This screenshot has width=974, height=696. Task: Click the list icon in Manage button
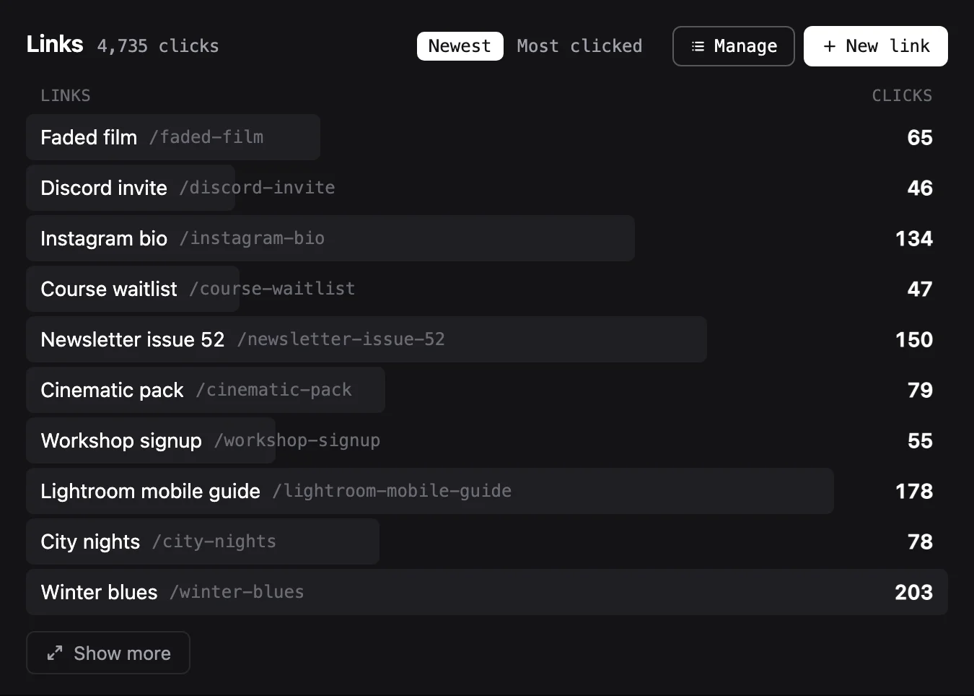[x=698, y=46]
